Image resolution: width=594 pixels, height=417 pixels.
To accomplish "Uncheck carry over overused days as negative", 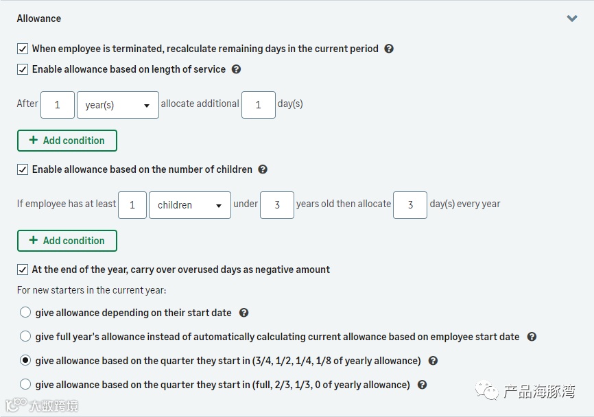I will tap(23, 270).
